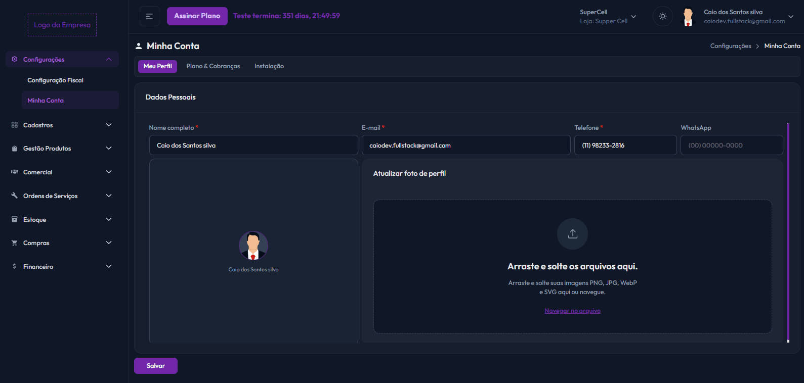Switch to the Meu Perfil tab
Screen dimensions: 804x383
click(x=157, y=66)
